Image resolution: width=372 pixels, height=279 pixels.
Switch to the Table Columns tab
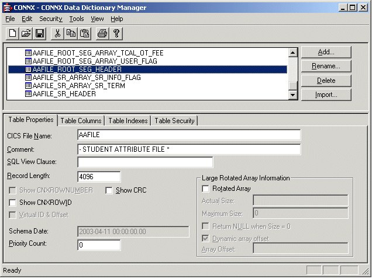(x=81, y=121)
